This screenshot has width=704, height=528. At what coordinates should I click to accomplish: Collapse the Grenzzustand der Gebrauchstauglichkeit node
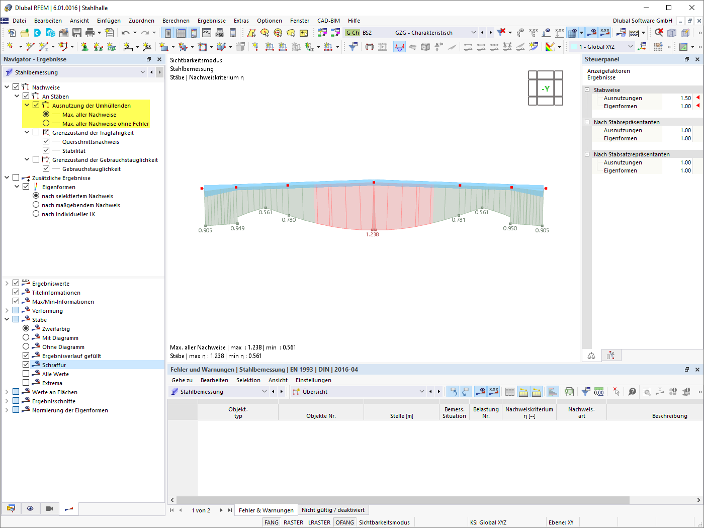(x=27, y=159)
